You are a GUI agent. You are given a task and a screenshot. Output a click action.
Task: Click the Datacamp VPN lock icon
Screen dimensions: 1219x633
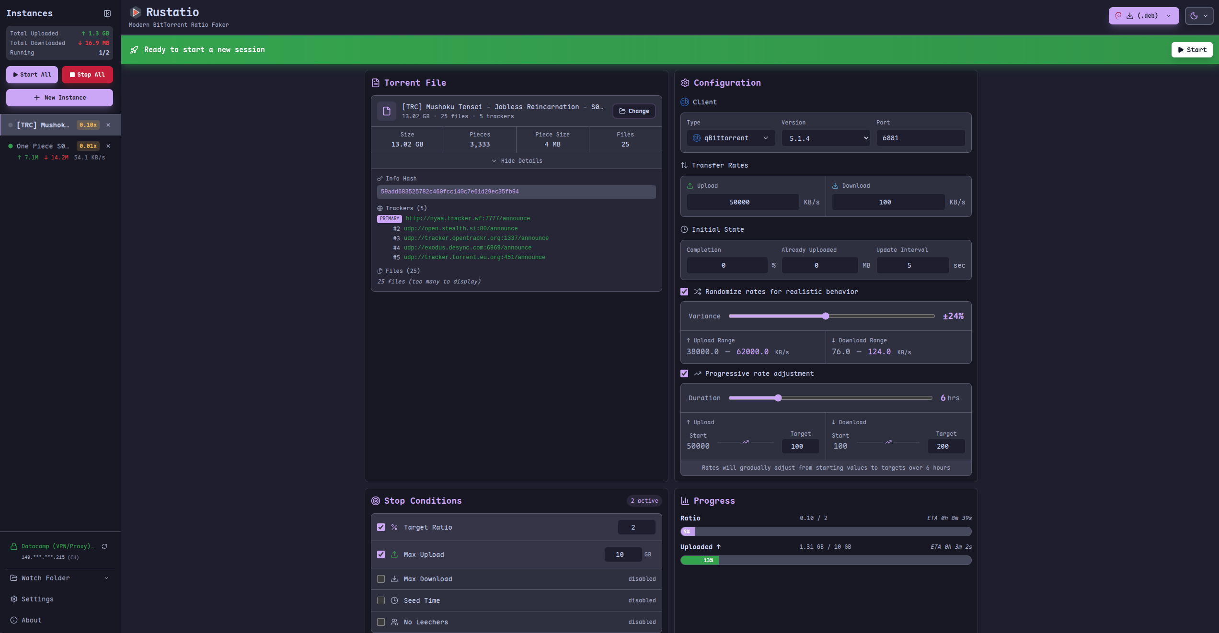point(14,546)
